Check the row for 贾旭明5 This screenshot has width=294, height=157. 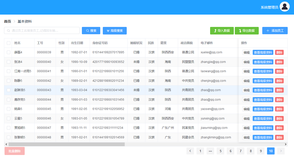[x=8, y=128]
